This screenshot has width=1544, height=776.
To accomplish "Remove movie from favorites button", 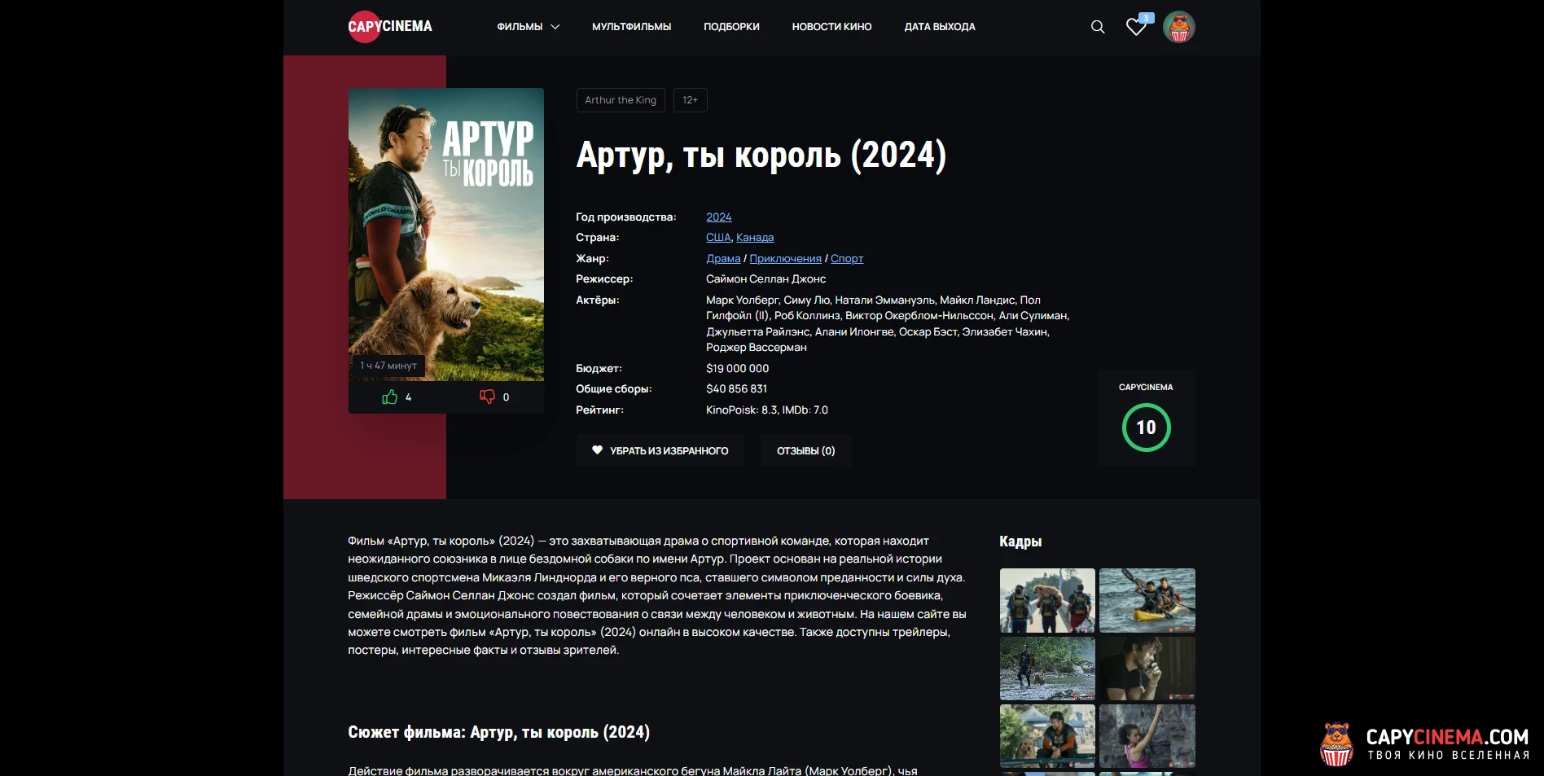I will click(660, 450).
